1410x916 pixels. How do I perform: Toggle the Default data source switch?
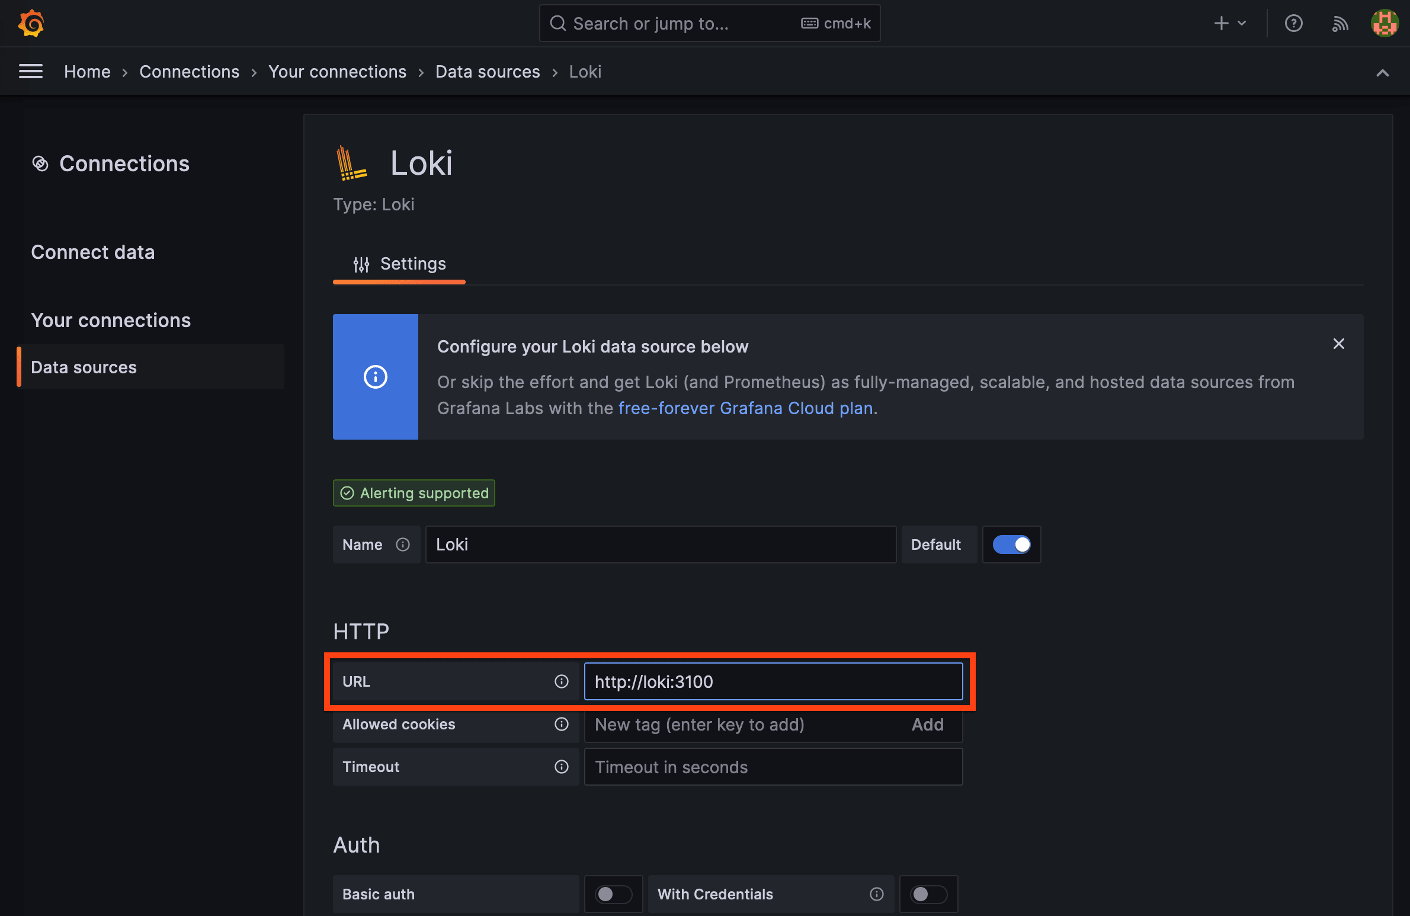tap(1011, 545)
